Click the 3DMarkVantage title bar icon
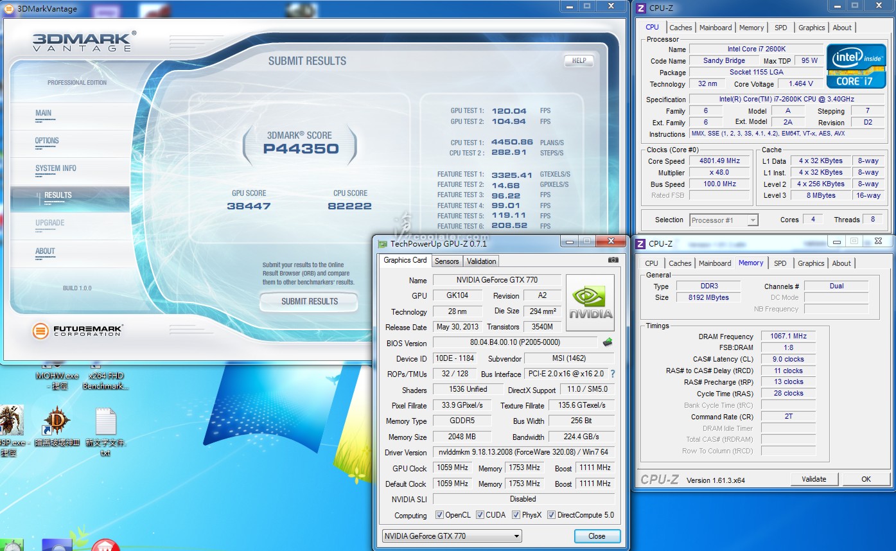Screen dimensions: 896x551 pos(8,8)
